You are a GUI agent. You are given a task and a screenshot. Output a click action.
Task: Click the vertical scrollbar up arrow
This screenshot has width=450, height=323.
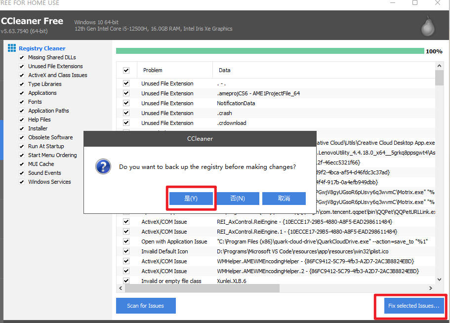[439, 66]
